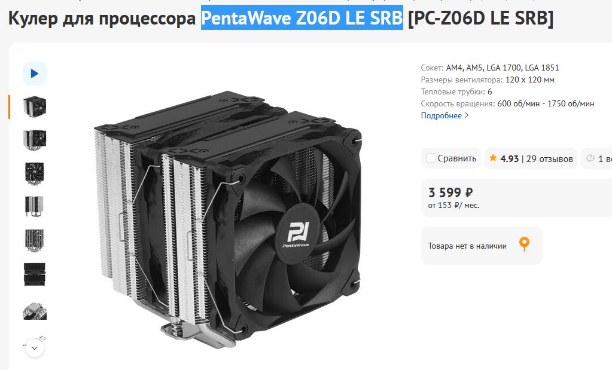Select the first cooler thumbnail image
This screenshot has height=370, width=612.
tap(34, 106)
